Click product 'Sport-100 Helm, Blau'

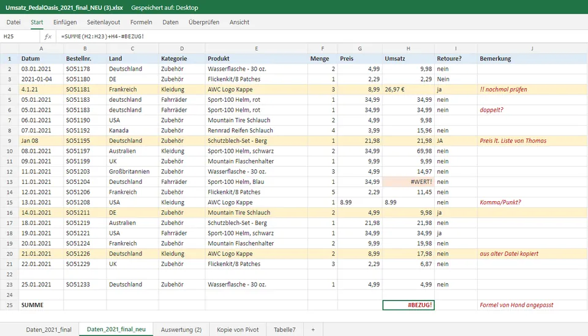[x=257, y=181]
